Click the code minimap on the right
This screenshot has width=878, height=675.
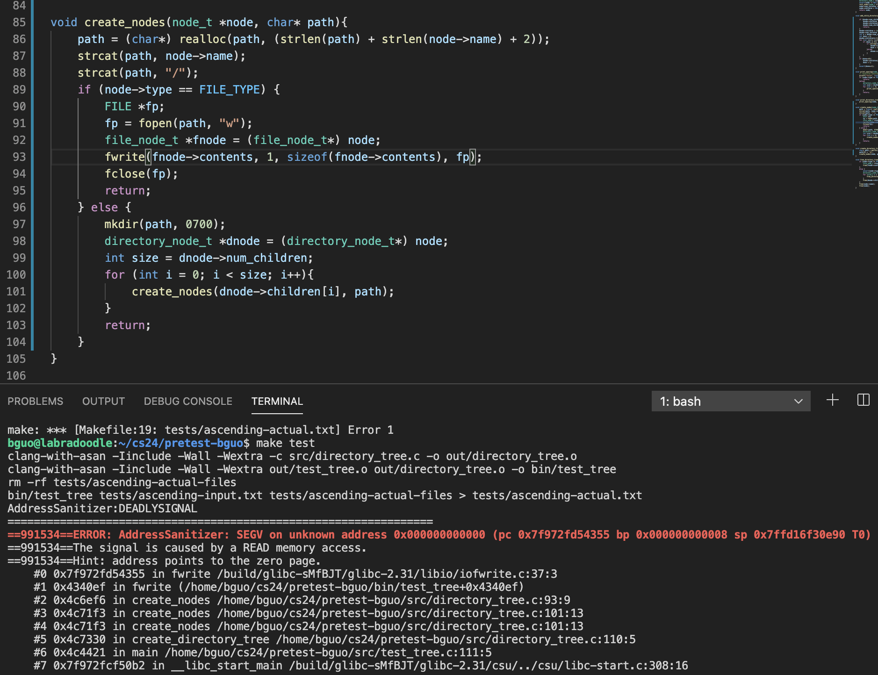coord(865,93)
